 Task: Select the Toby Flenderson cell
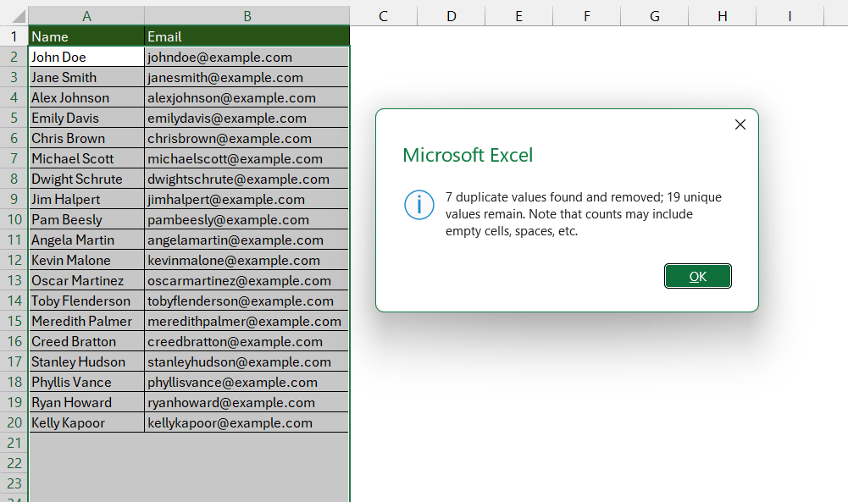coord(86,301)
